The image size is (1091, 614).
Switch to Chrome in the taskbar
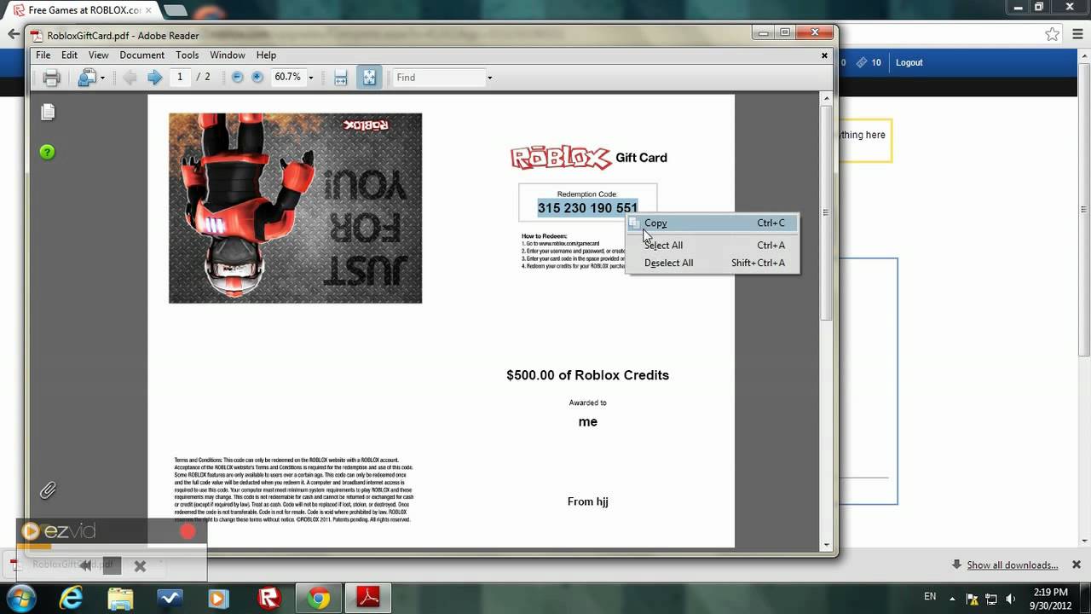coord(319,598)
